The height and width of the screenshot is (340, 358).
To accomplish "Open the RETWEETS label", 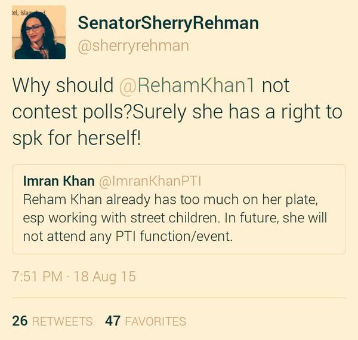I will [62, 321].
